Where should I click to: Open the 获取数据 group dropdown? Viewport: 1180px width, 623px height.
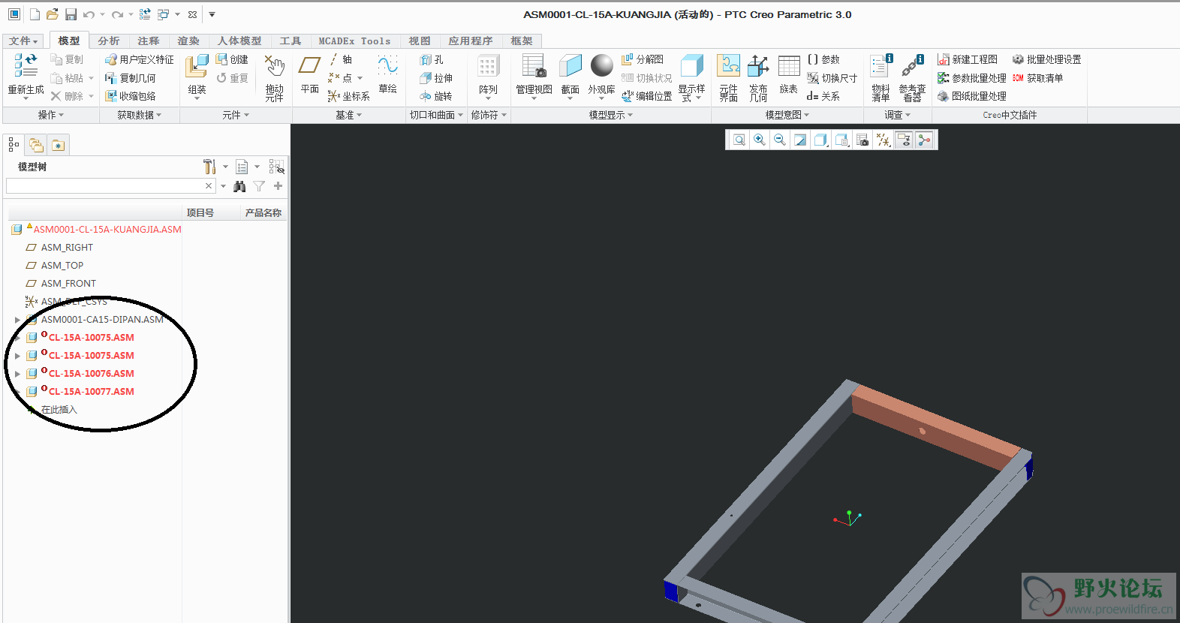[140, 115]
